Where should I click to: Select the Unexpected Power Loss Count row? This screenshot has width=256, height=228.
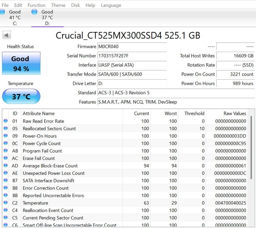(x=125, y=173)
